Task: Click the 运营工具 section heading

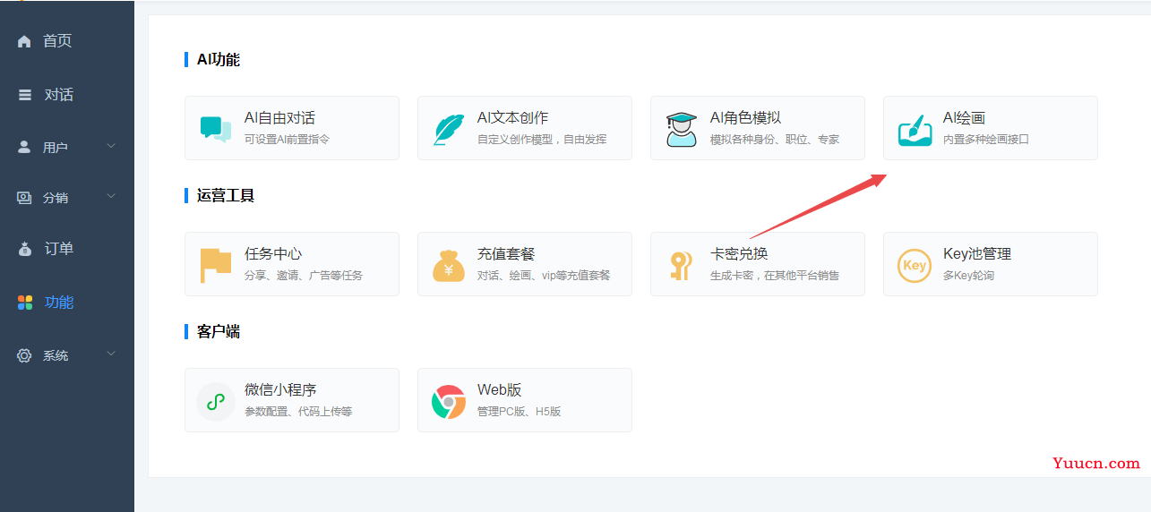Action: tap(226, 196)
